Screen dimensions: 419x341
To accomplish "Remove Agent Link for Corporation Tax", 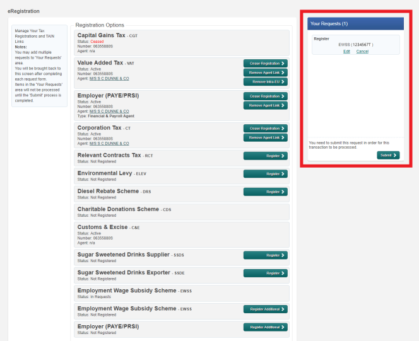I will pyautogui.click(x=265, y=137).
